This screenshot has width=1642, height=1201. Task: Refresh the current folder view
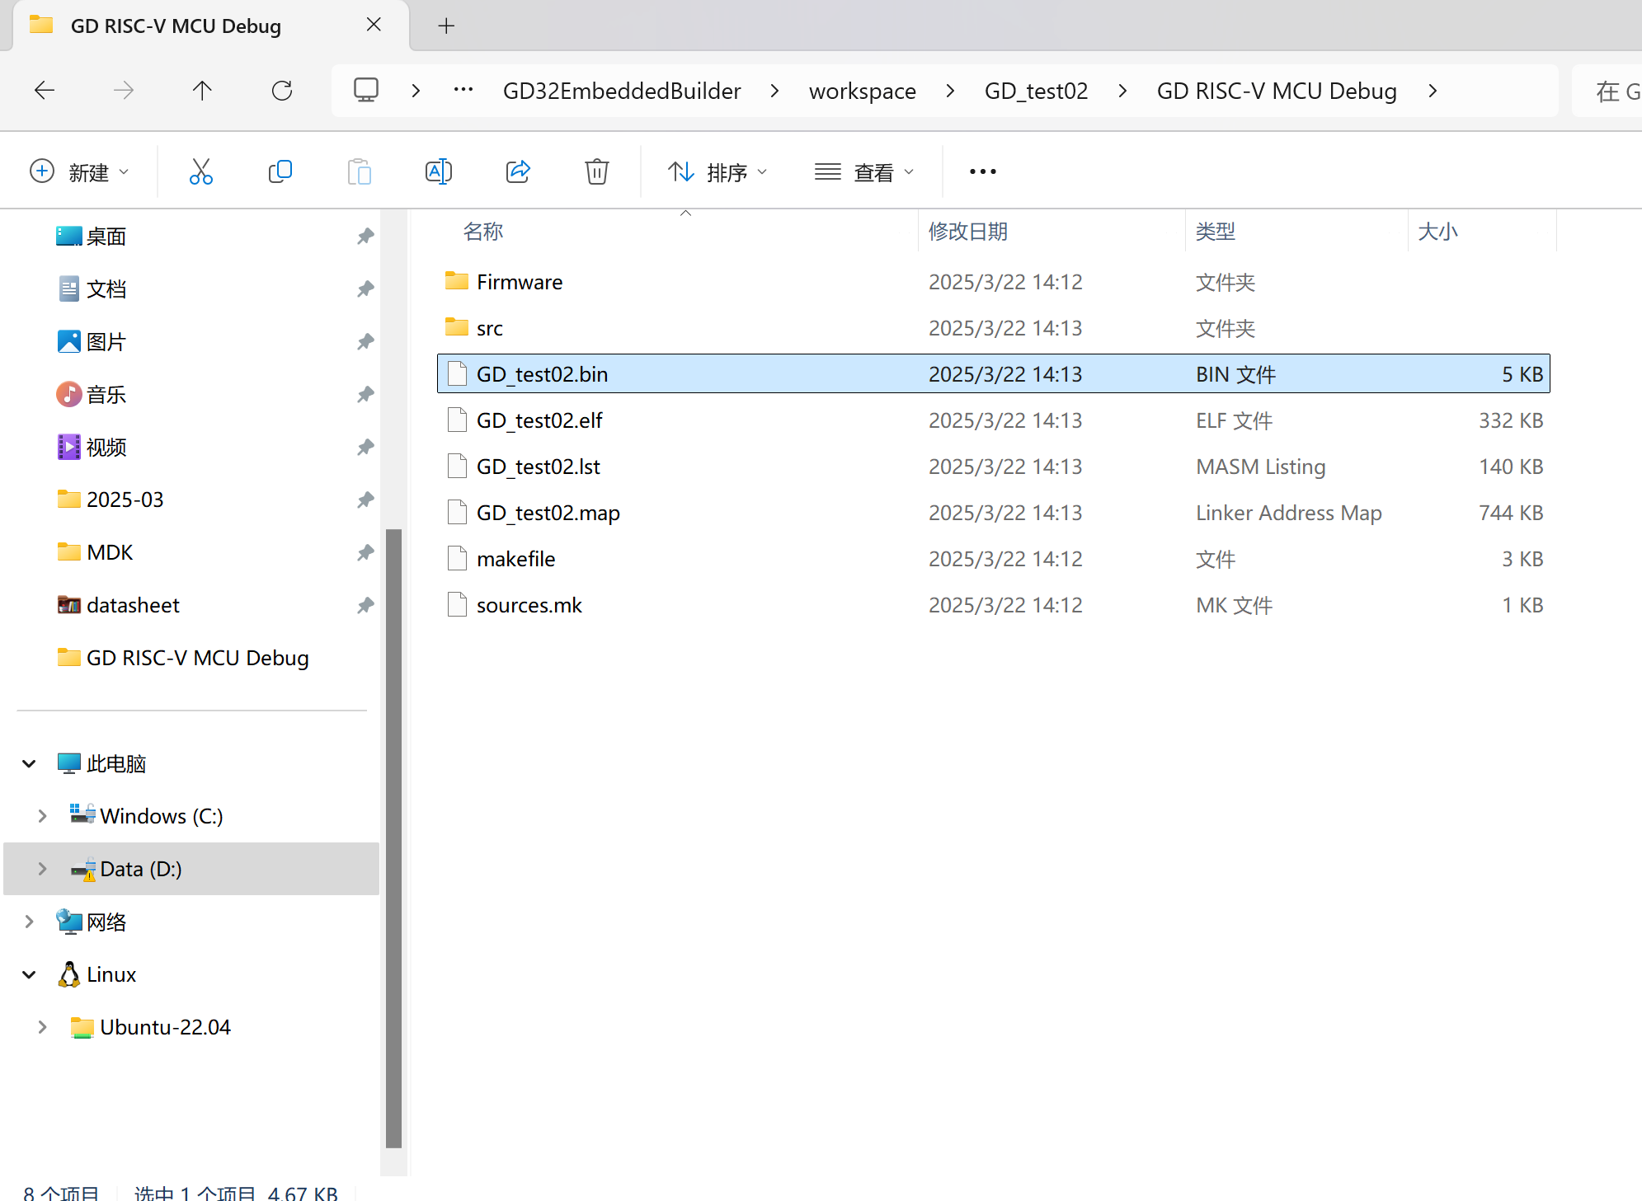[x=282, y=91]
